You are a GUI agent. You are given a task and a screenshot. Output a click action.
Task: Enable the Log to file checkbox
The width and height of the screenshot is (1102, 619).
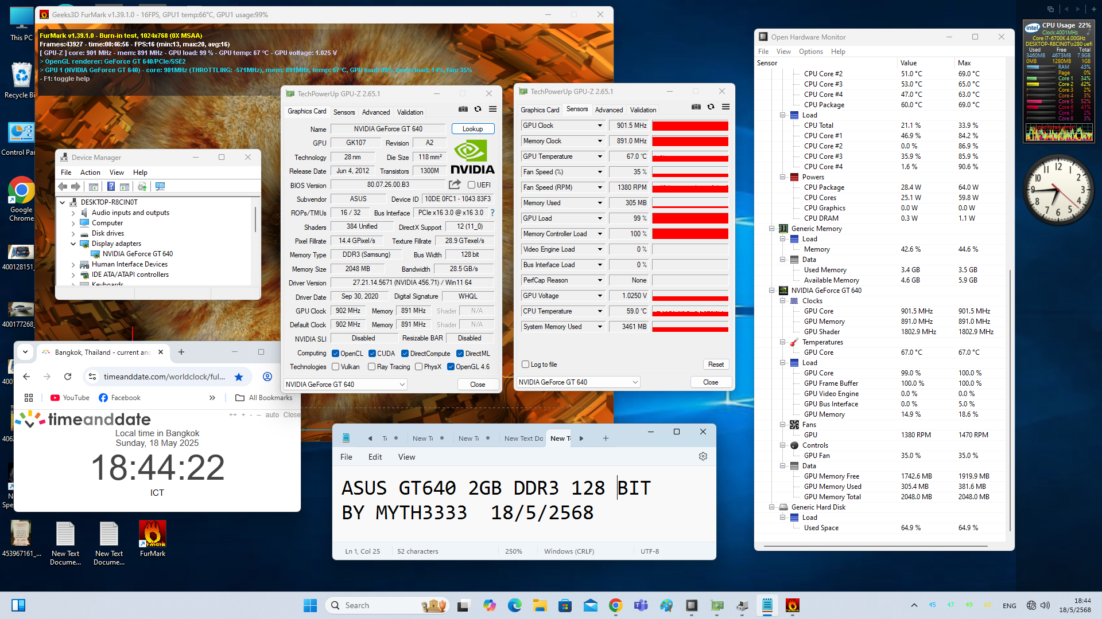pyautogui.click(x=525, y=365)
